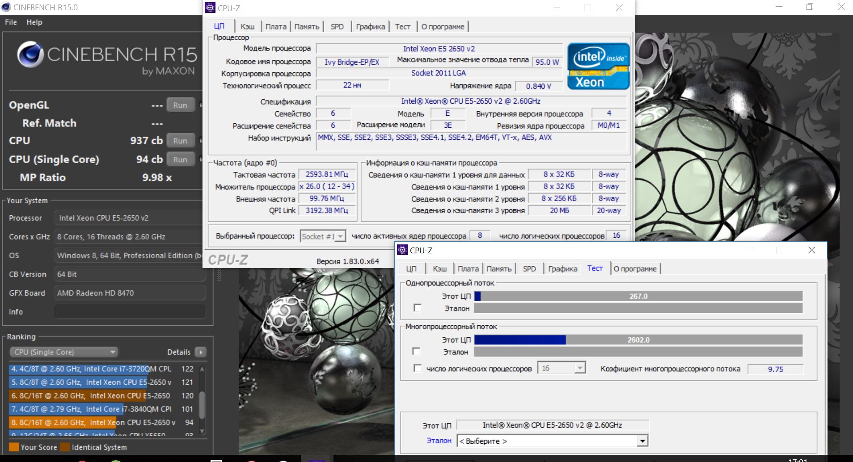Click the processor model value Intel Xeon E5 2650 v2
853x462 pixels.
439,49
